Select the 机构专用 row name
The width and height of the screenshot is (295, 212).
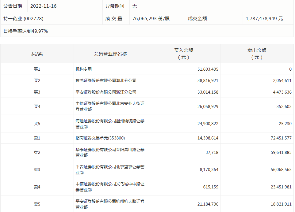83,69
